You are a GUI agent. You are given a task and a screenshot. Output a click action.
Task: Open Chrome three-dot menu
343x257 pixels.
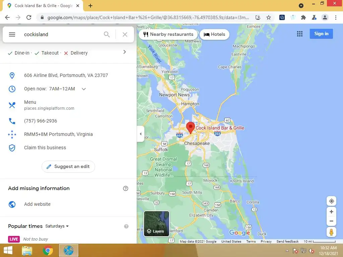(x=336, y=17)
